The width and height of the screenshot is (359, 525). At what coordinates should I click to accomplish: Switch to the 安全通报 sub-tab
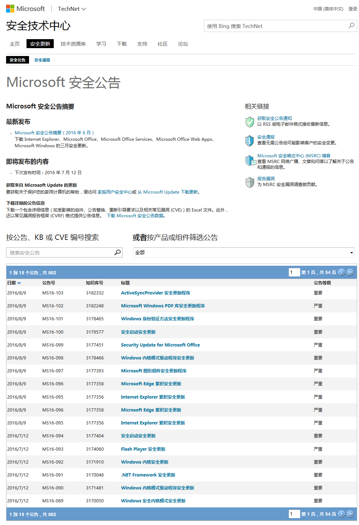tap(42, 60)
